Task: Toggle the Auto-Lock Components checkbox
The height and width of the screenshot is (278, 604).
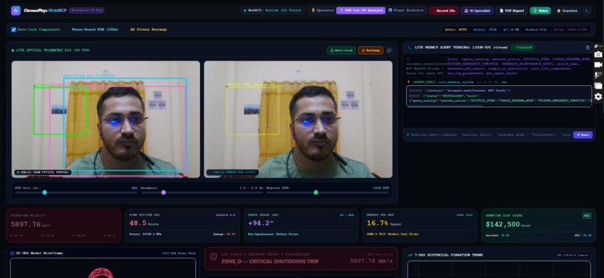Action: click(x=14, y=30)
